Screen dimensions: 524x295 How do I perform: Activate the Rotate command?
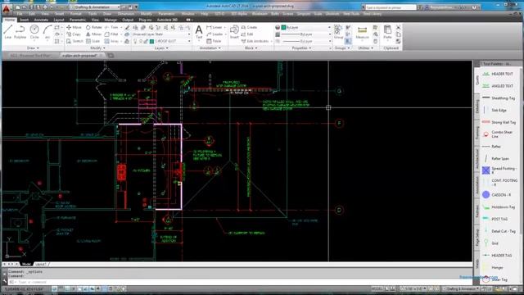[x=94, y=27]
